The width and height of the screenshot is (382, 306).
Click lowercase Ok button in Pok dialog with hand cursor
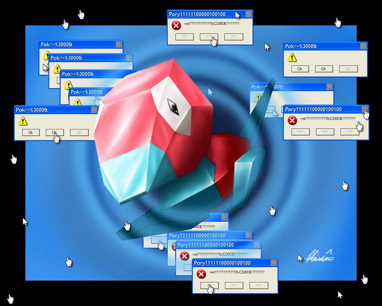coord(31,133)
